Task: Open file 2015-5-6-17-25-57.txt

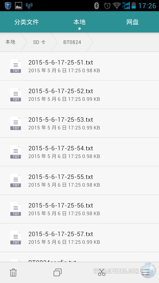Action: [x=79, y=238]
